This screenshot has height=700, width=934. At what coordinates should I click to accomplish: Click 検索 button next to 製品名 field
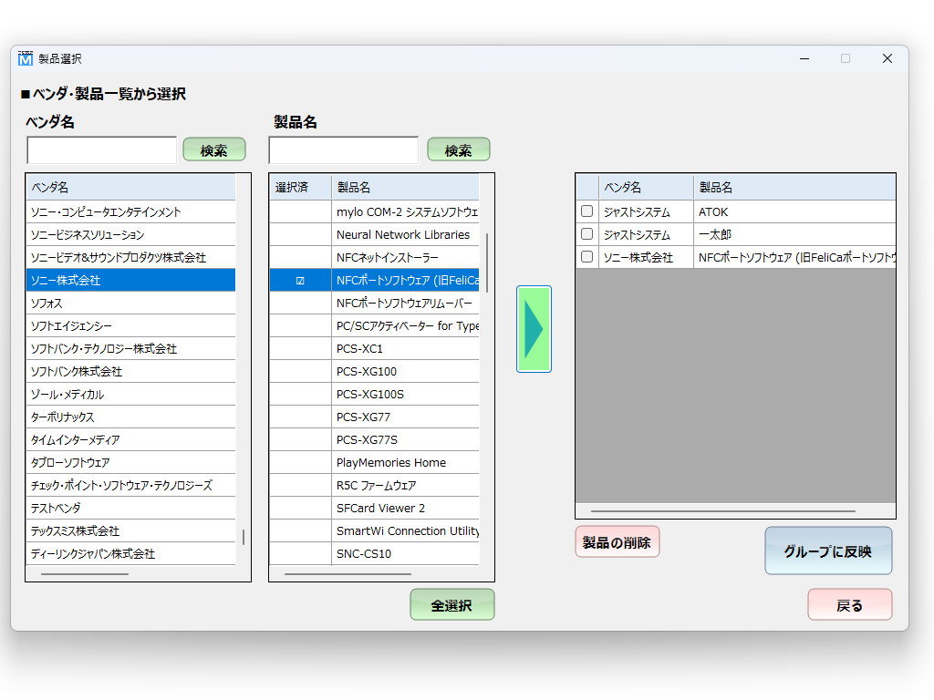[x=458, y=149]
